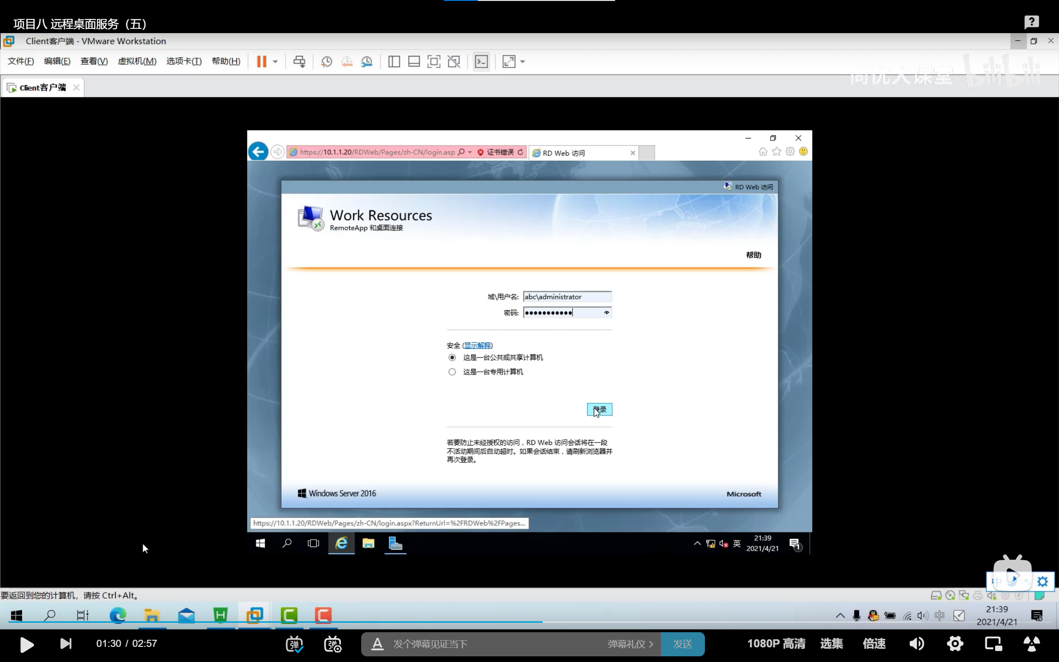
Task: Click the danmaku settings icon in player
Action: pyautogui.click(x=333, y=644)
